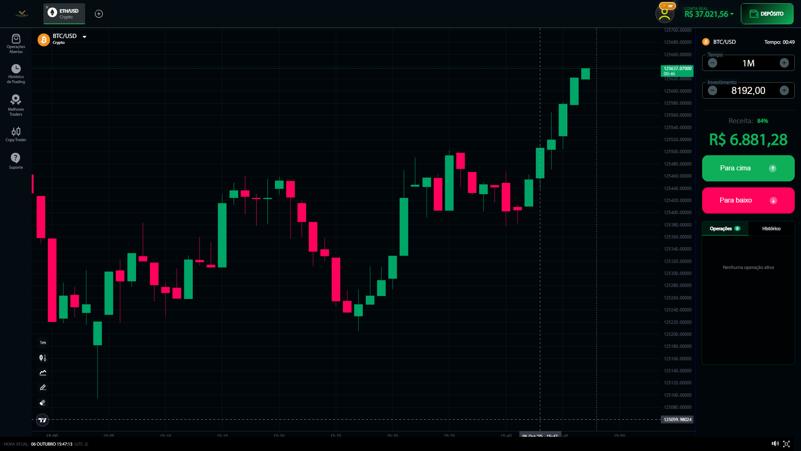Open the Operações Abertas sidebar icon

point(16,43)
